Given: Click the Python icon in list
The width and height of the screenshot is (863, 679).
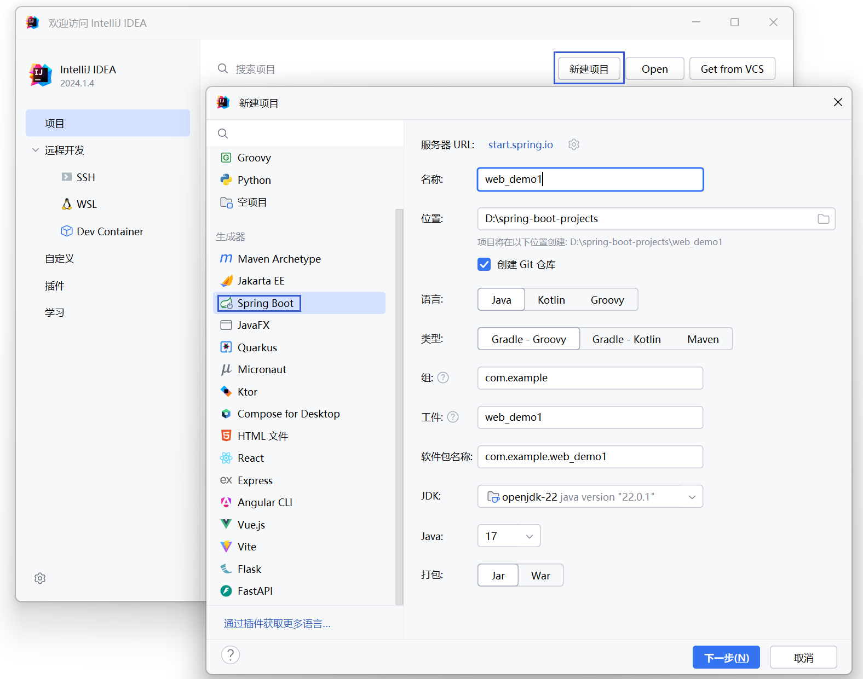Looking at the screenshot, I should tap(226, 180).
